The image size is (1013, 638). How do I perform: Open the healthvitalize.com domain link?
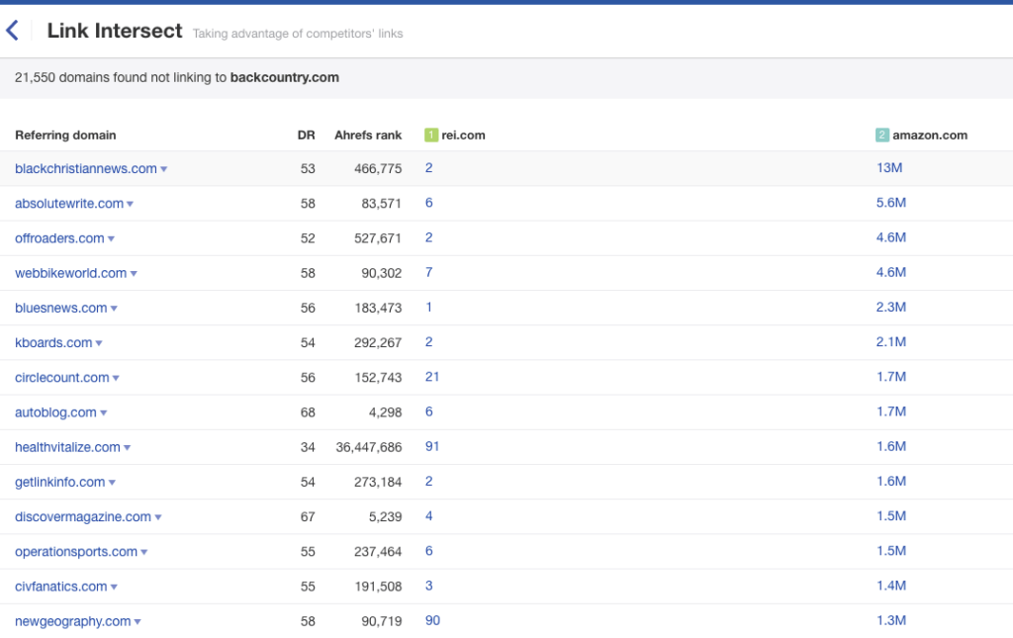pyautogui.click(x=68, y=447)
